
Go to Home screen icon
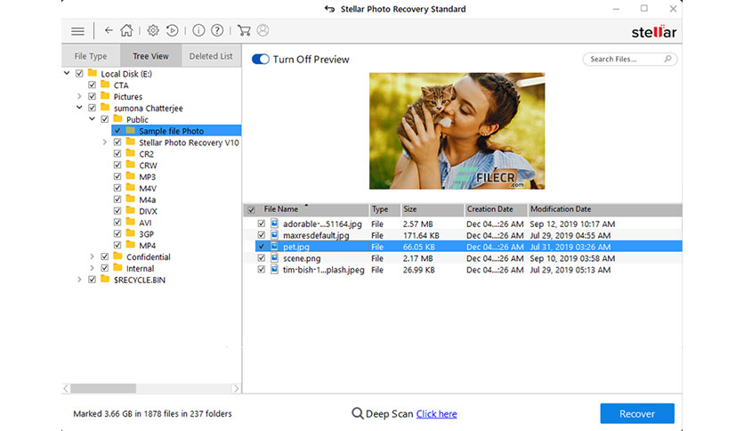126,30
